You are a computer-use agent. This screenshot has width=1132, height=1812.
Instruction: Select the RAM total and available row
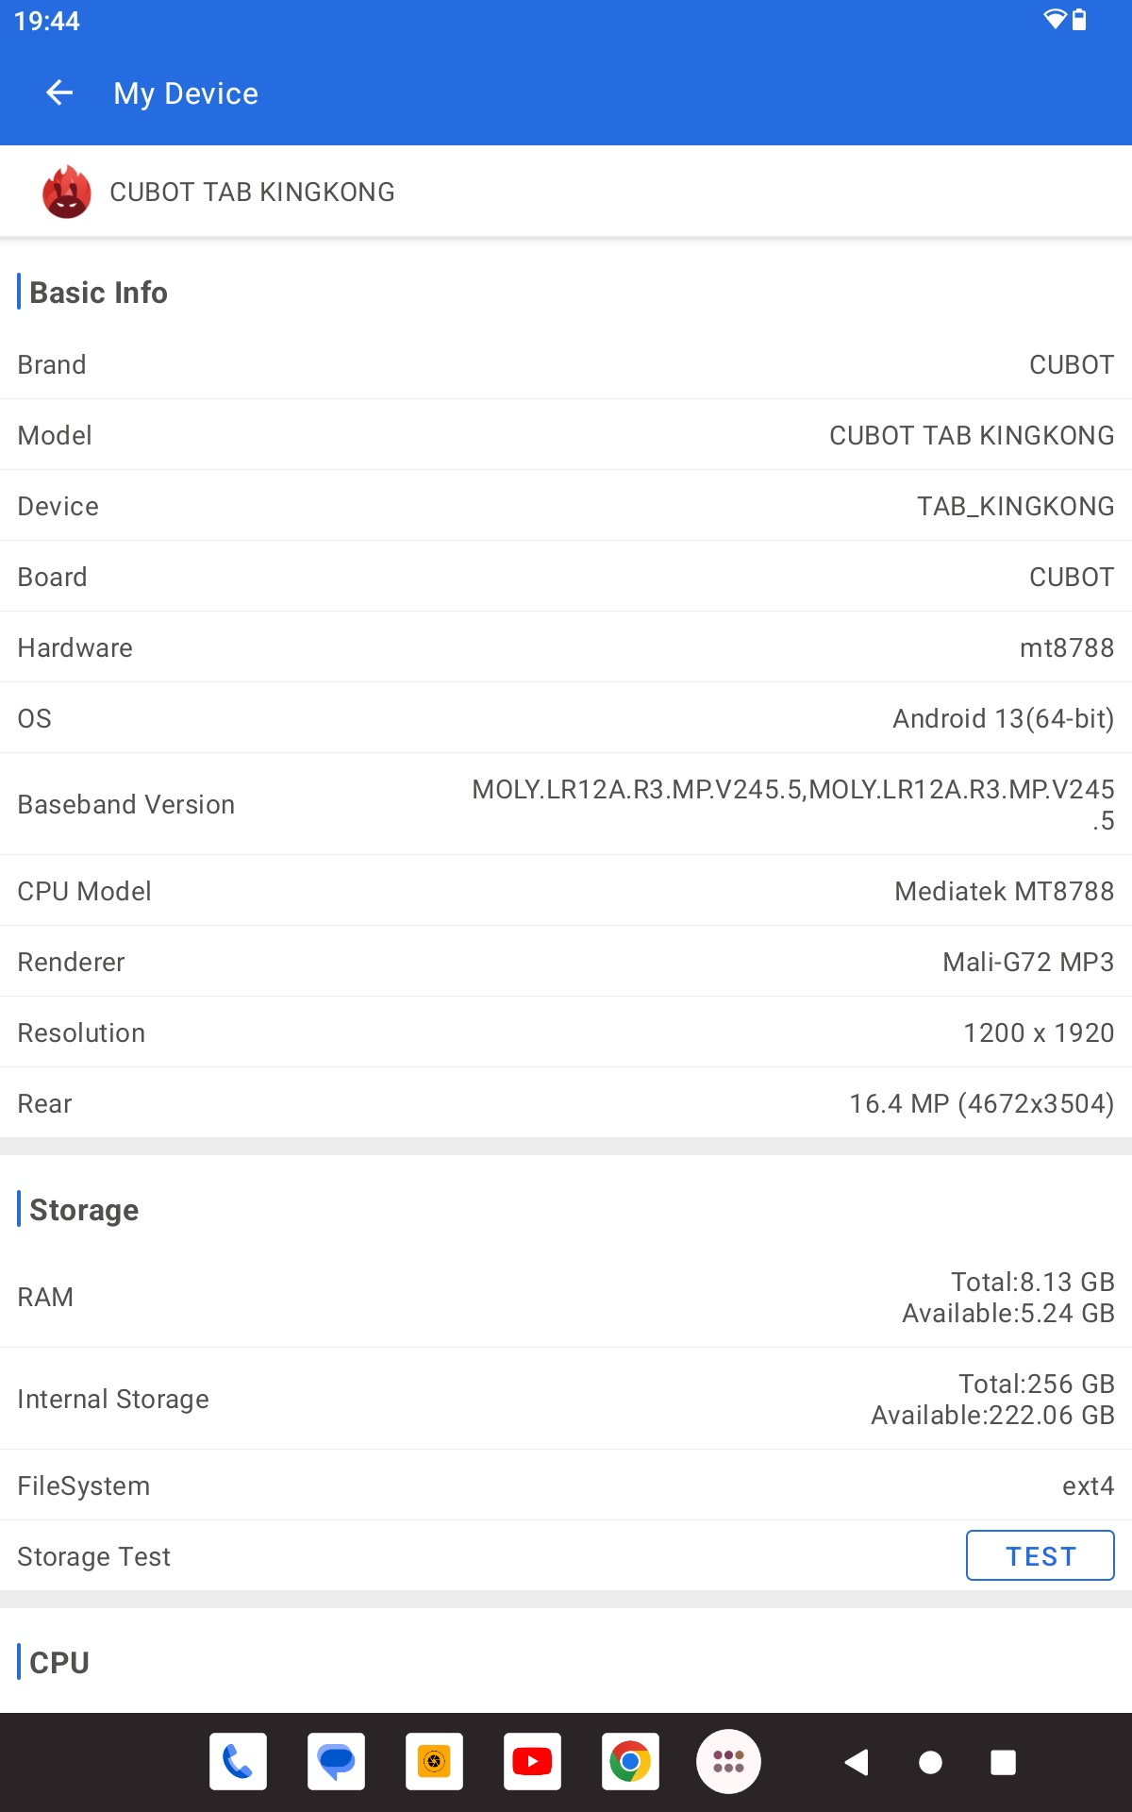(566, 1297)
